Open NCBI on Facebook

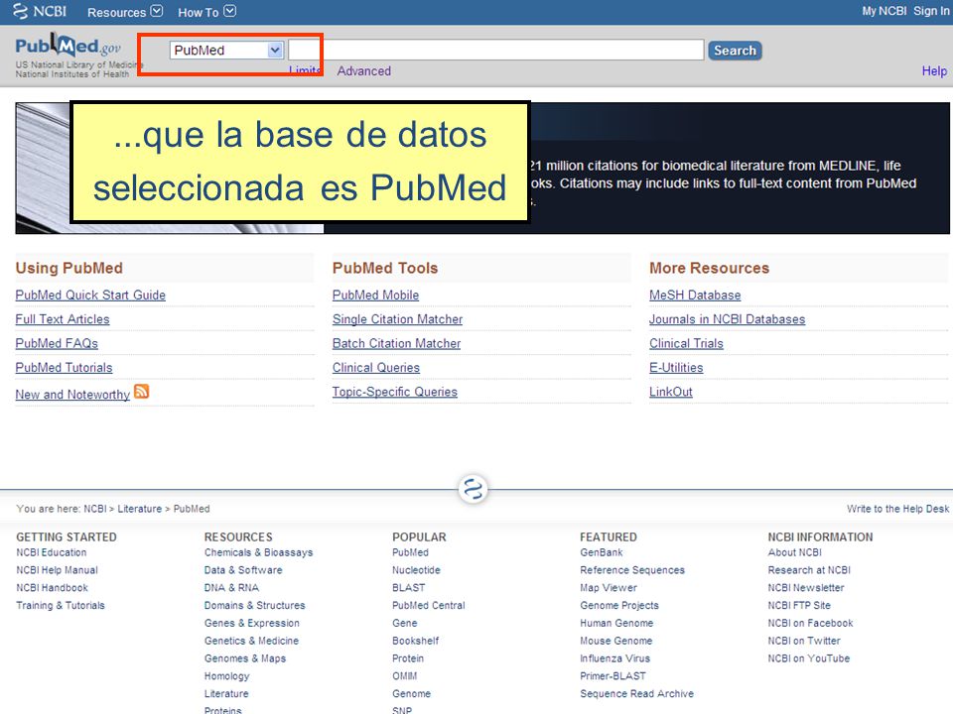click(x=811, y=623)
